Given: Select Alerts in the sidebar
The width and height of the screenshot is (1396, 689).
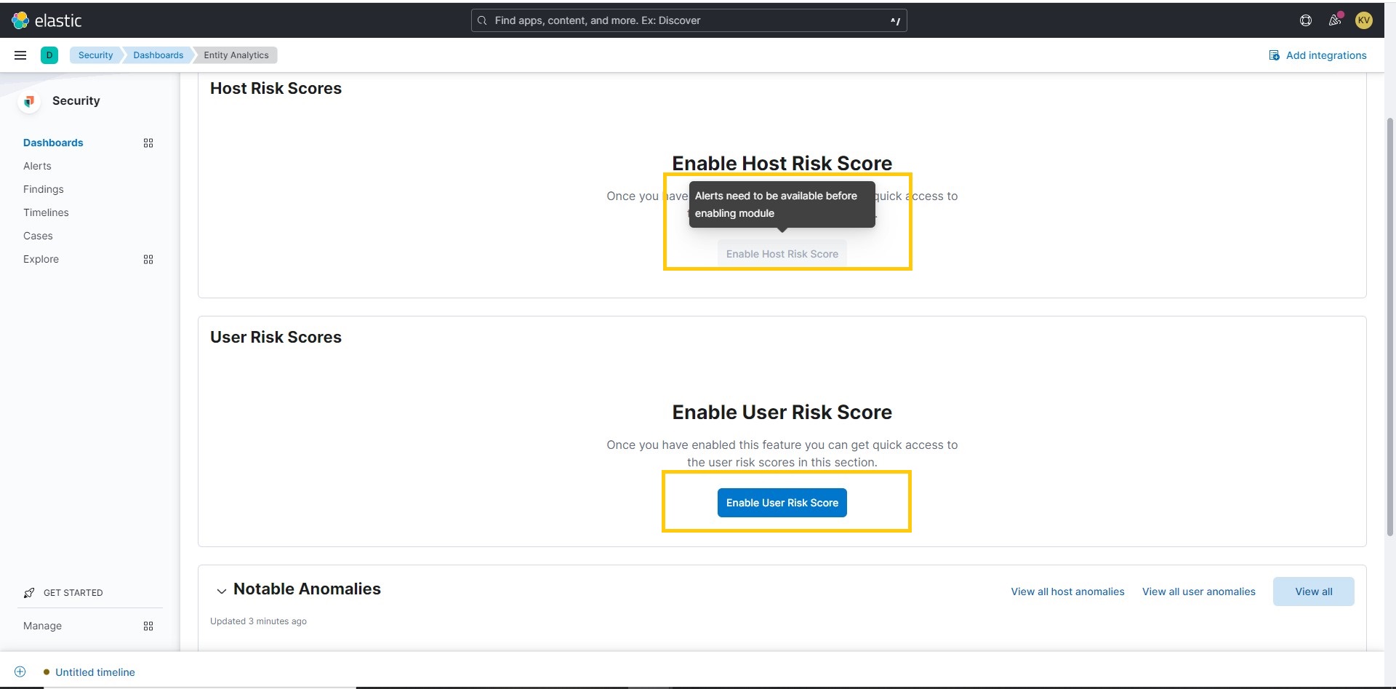Looking at the screenshot, I should 37,166.
